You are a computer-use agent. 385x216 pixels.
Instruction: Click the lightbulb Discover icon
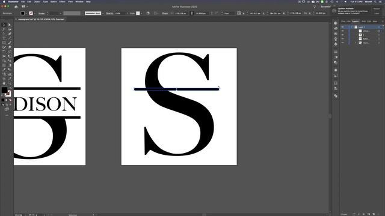coord(315,7)
